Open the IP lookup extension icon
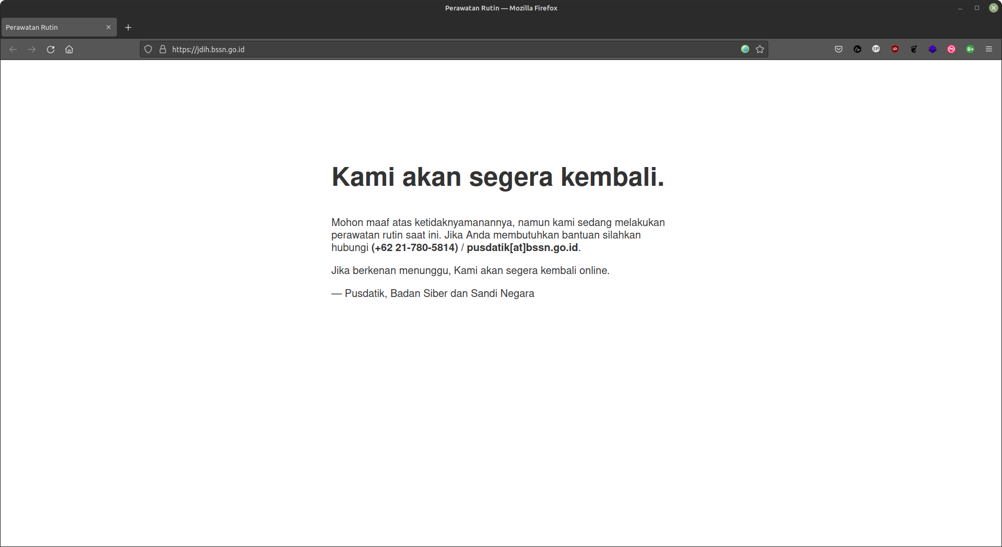The height and width of the screenshot is (547, 1002). pyautogui.click(x=876, y=49)
